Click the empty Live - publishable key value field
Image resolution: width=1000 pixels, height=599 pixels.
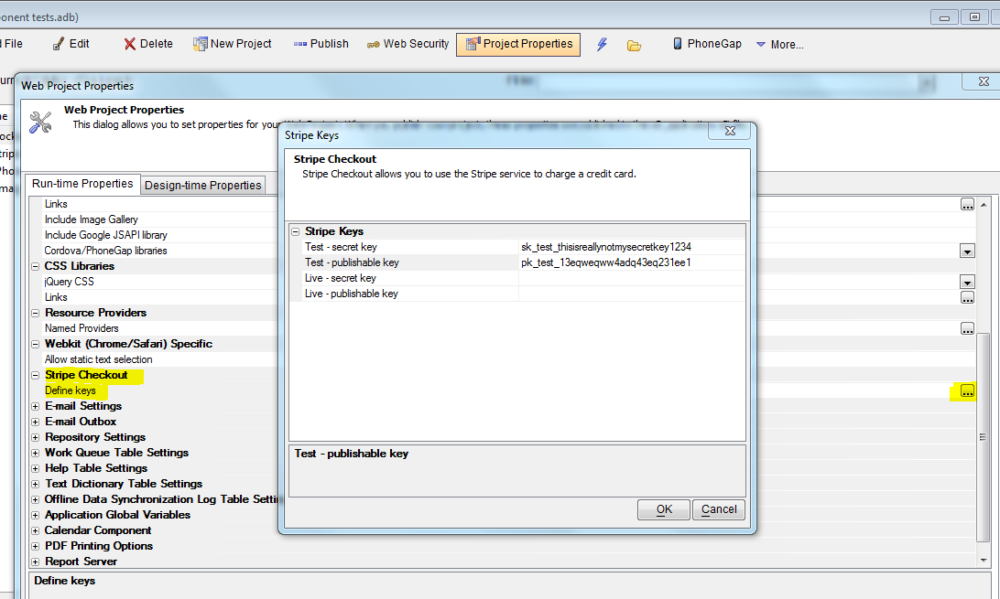click(x=631, y=294)
